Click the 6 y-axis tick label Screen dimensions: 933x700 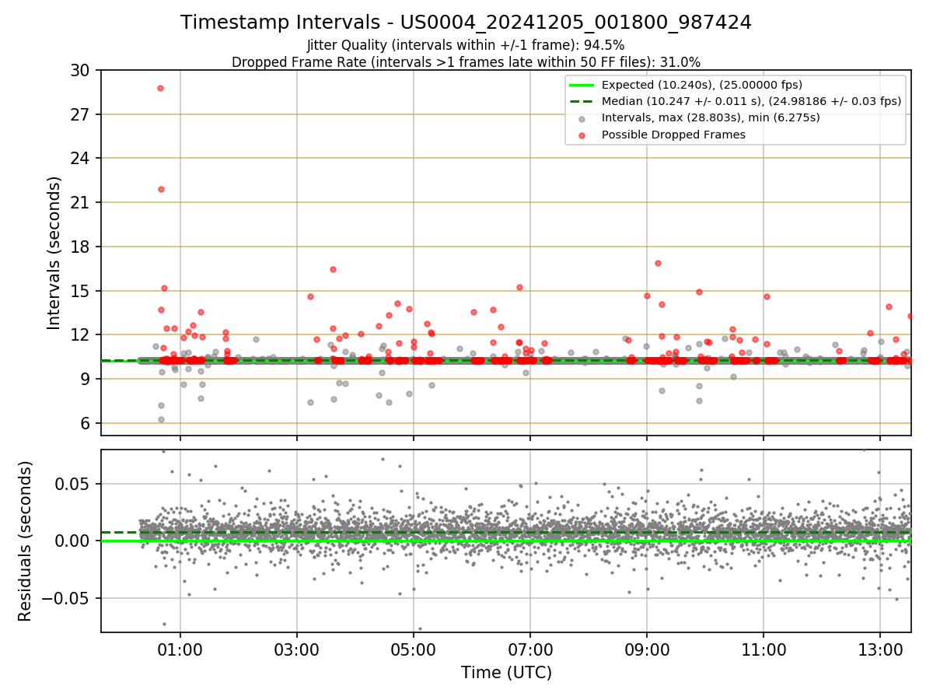(x=86, y=423)
